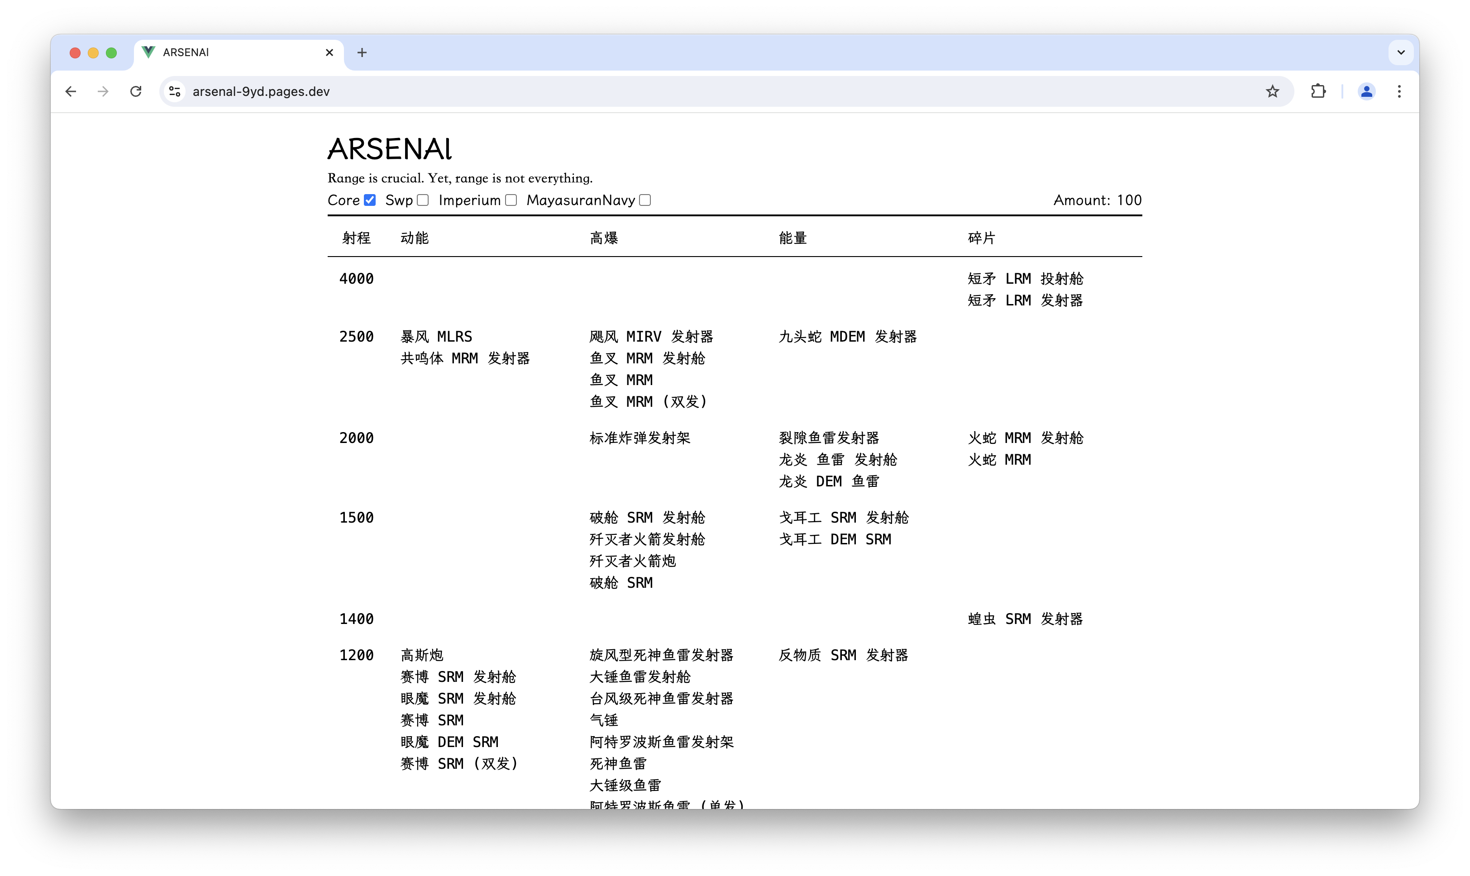Switch to the ARSENAl browser tab

coord(230,52)
